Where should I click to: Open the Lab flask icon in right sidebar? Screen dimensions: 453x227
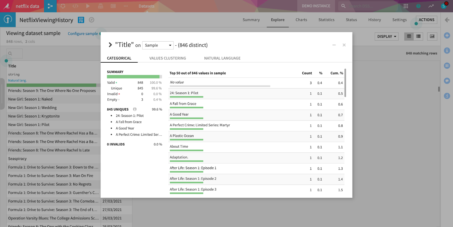pyautogui.click(x=447, y=96)
